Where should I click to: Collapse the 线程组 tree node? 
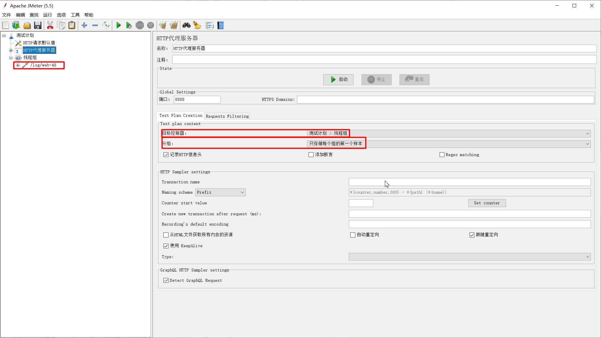(11, 58)
